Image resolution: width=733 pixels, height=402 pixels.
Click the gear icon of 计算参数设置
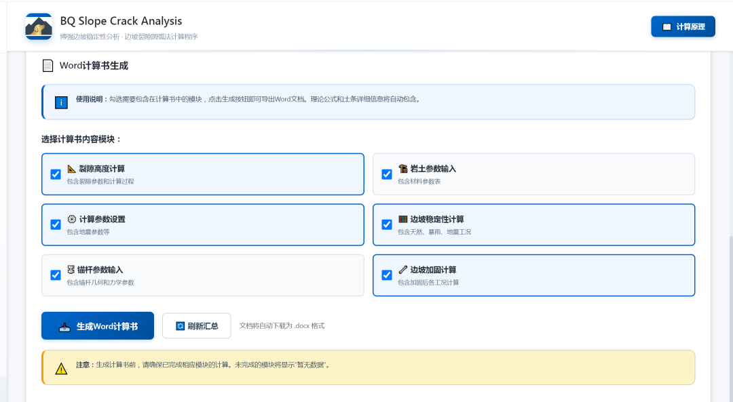pyautogui.click(x=71, y=219)
